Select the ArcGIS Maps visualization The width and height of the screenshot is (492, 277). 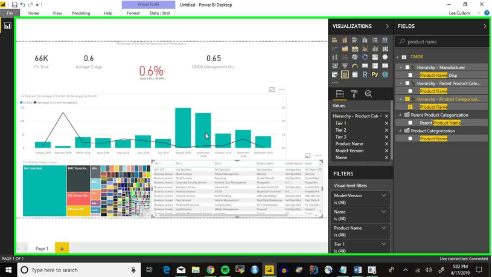point(385,74)
